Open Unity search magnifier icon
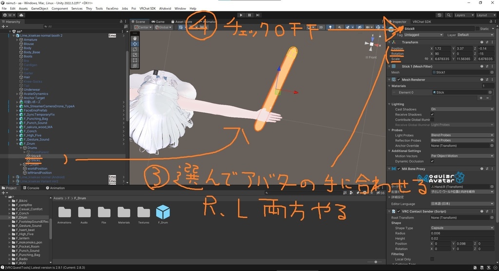Viewport: 499px width, 271px height. click(x=448, y=15)
